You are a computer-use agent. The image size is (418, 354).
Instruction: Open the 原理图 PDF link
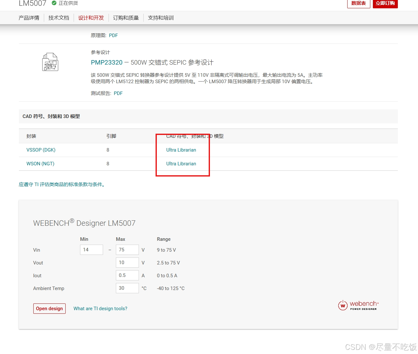coord(113,35)
